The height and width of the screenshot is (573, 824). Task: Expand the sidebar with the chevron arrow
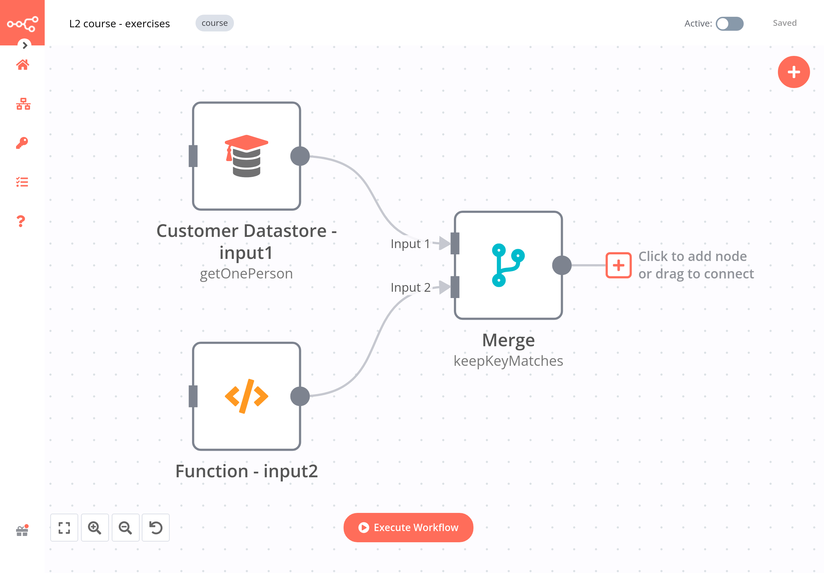(25, 45)
